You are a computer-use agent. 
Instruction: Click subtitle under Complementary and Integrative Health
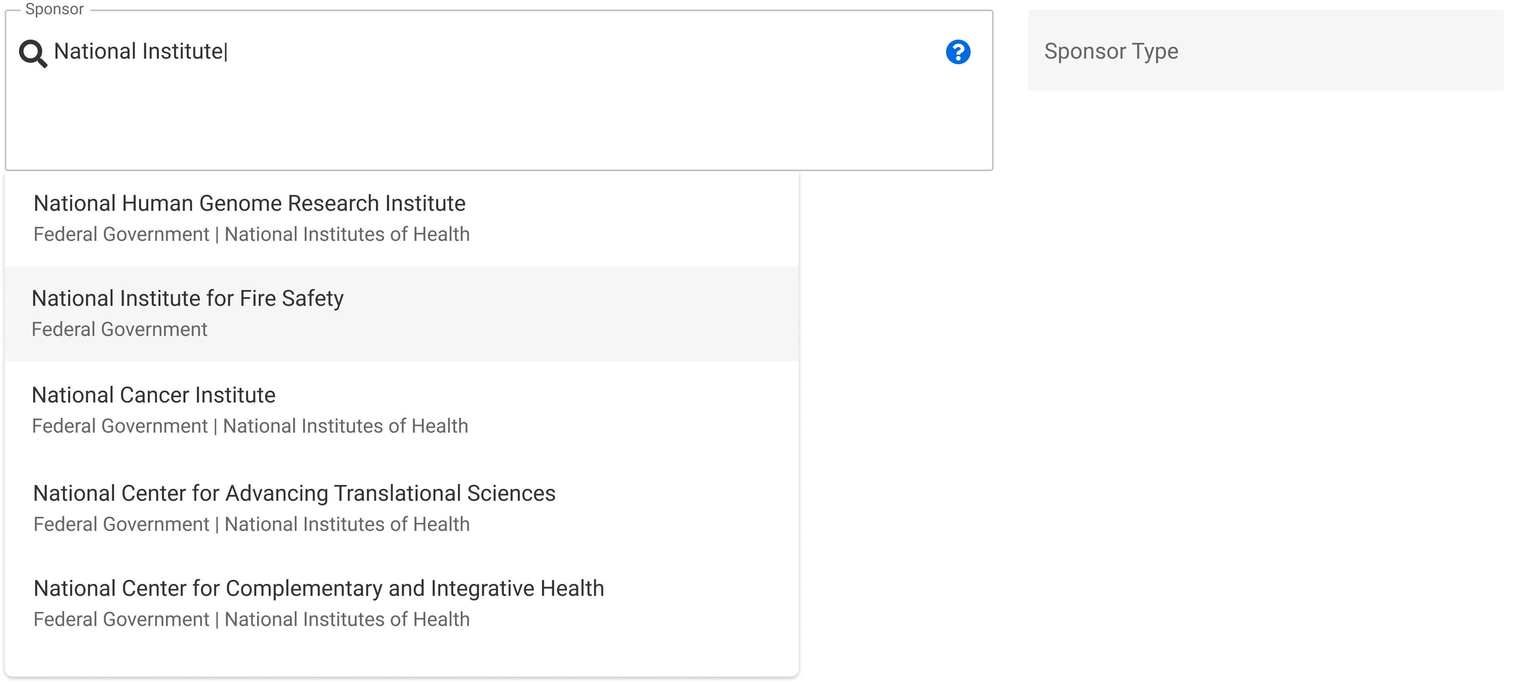pyautogui.click(x=251, y=620)
